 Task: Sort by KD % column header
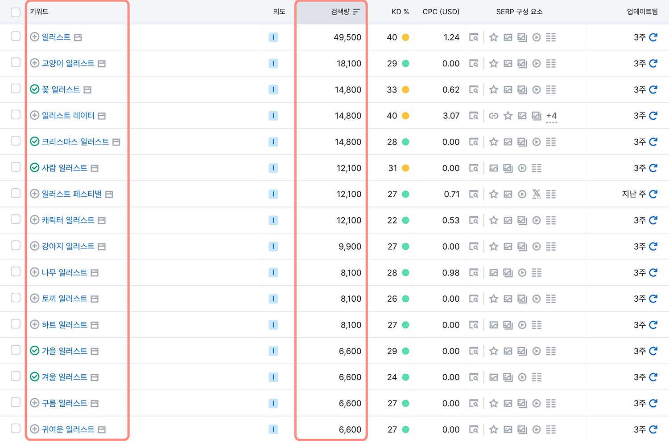click(400, 12)
